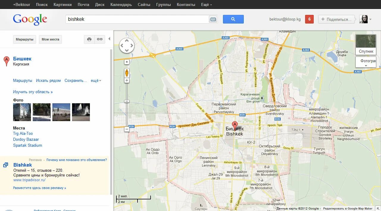Print the map using printer icon
Screen dimensions: 381x211
coord(89,39)
